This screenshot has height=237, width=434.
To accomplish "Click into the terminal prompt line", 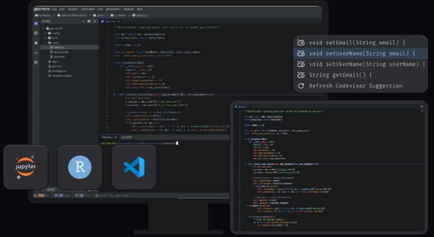I will (x=139, y=143).
